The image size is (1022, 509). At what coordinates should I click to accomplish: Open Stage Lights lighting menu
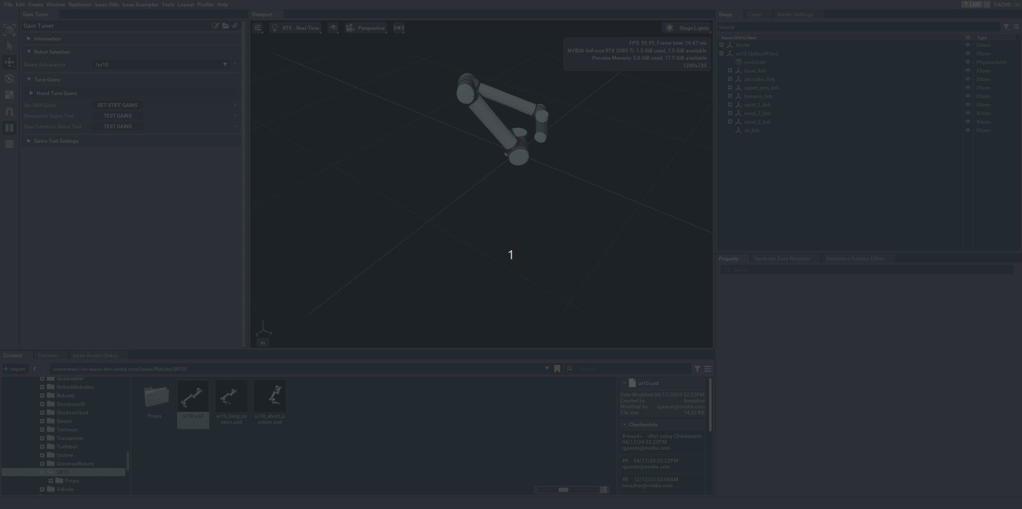687,28
